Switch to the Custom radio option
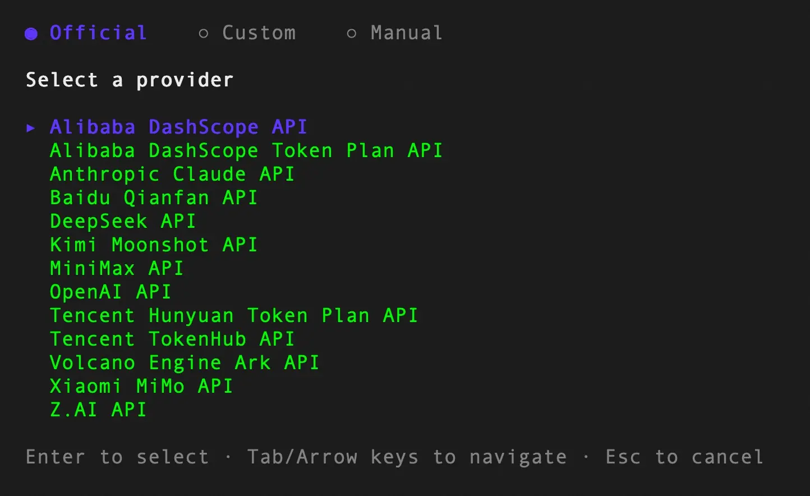The image size is (810, 496). (247, 33)
